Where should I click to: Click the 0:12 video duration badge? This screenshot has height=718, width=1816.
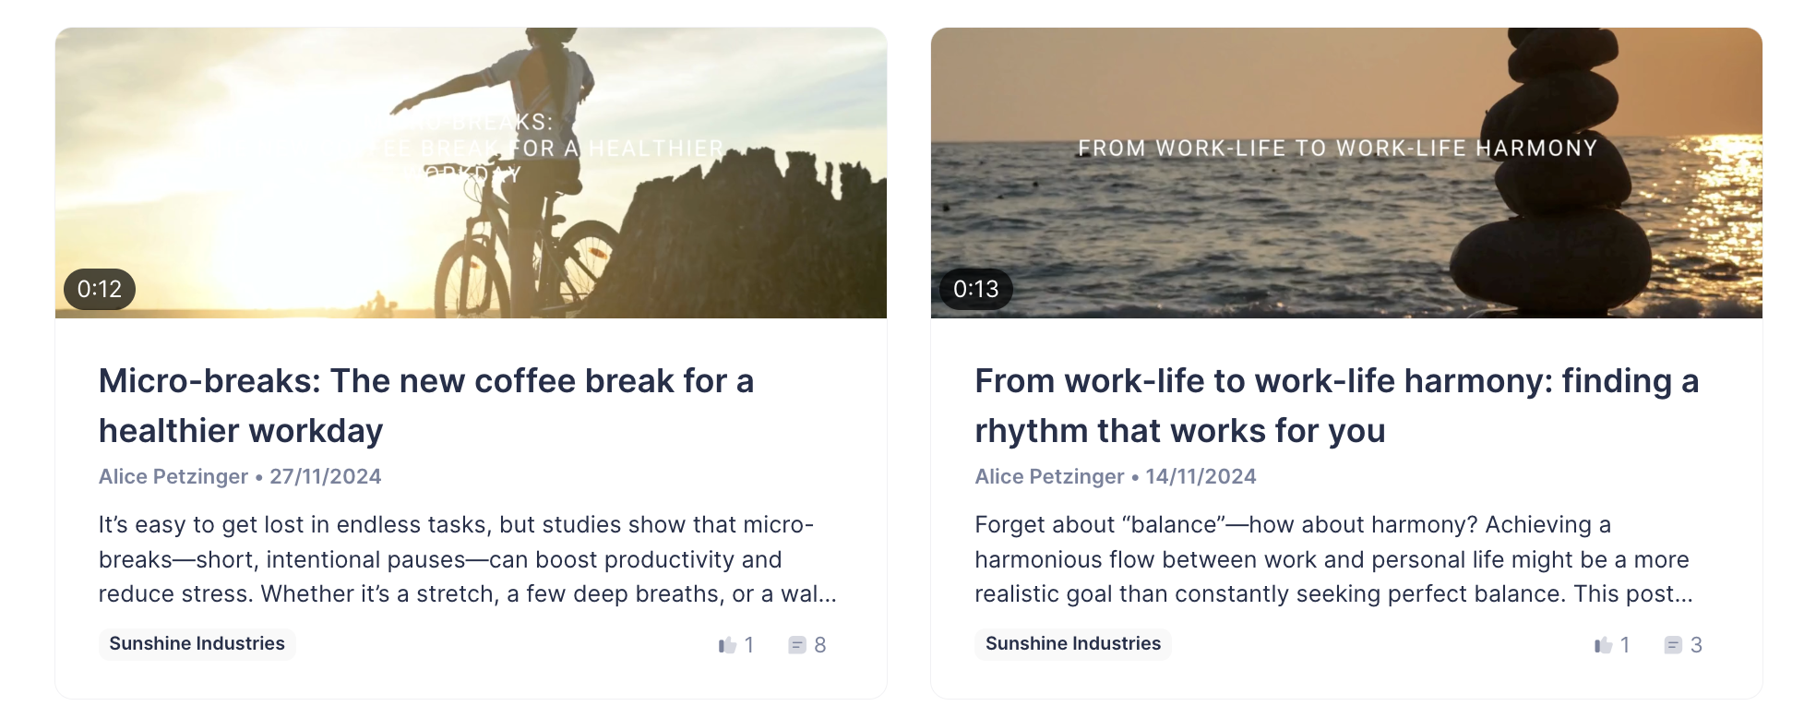pos(100,289)
